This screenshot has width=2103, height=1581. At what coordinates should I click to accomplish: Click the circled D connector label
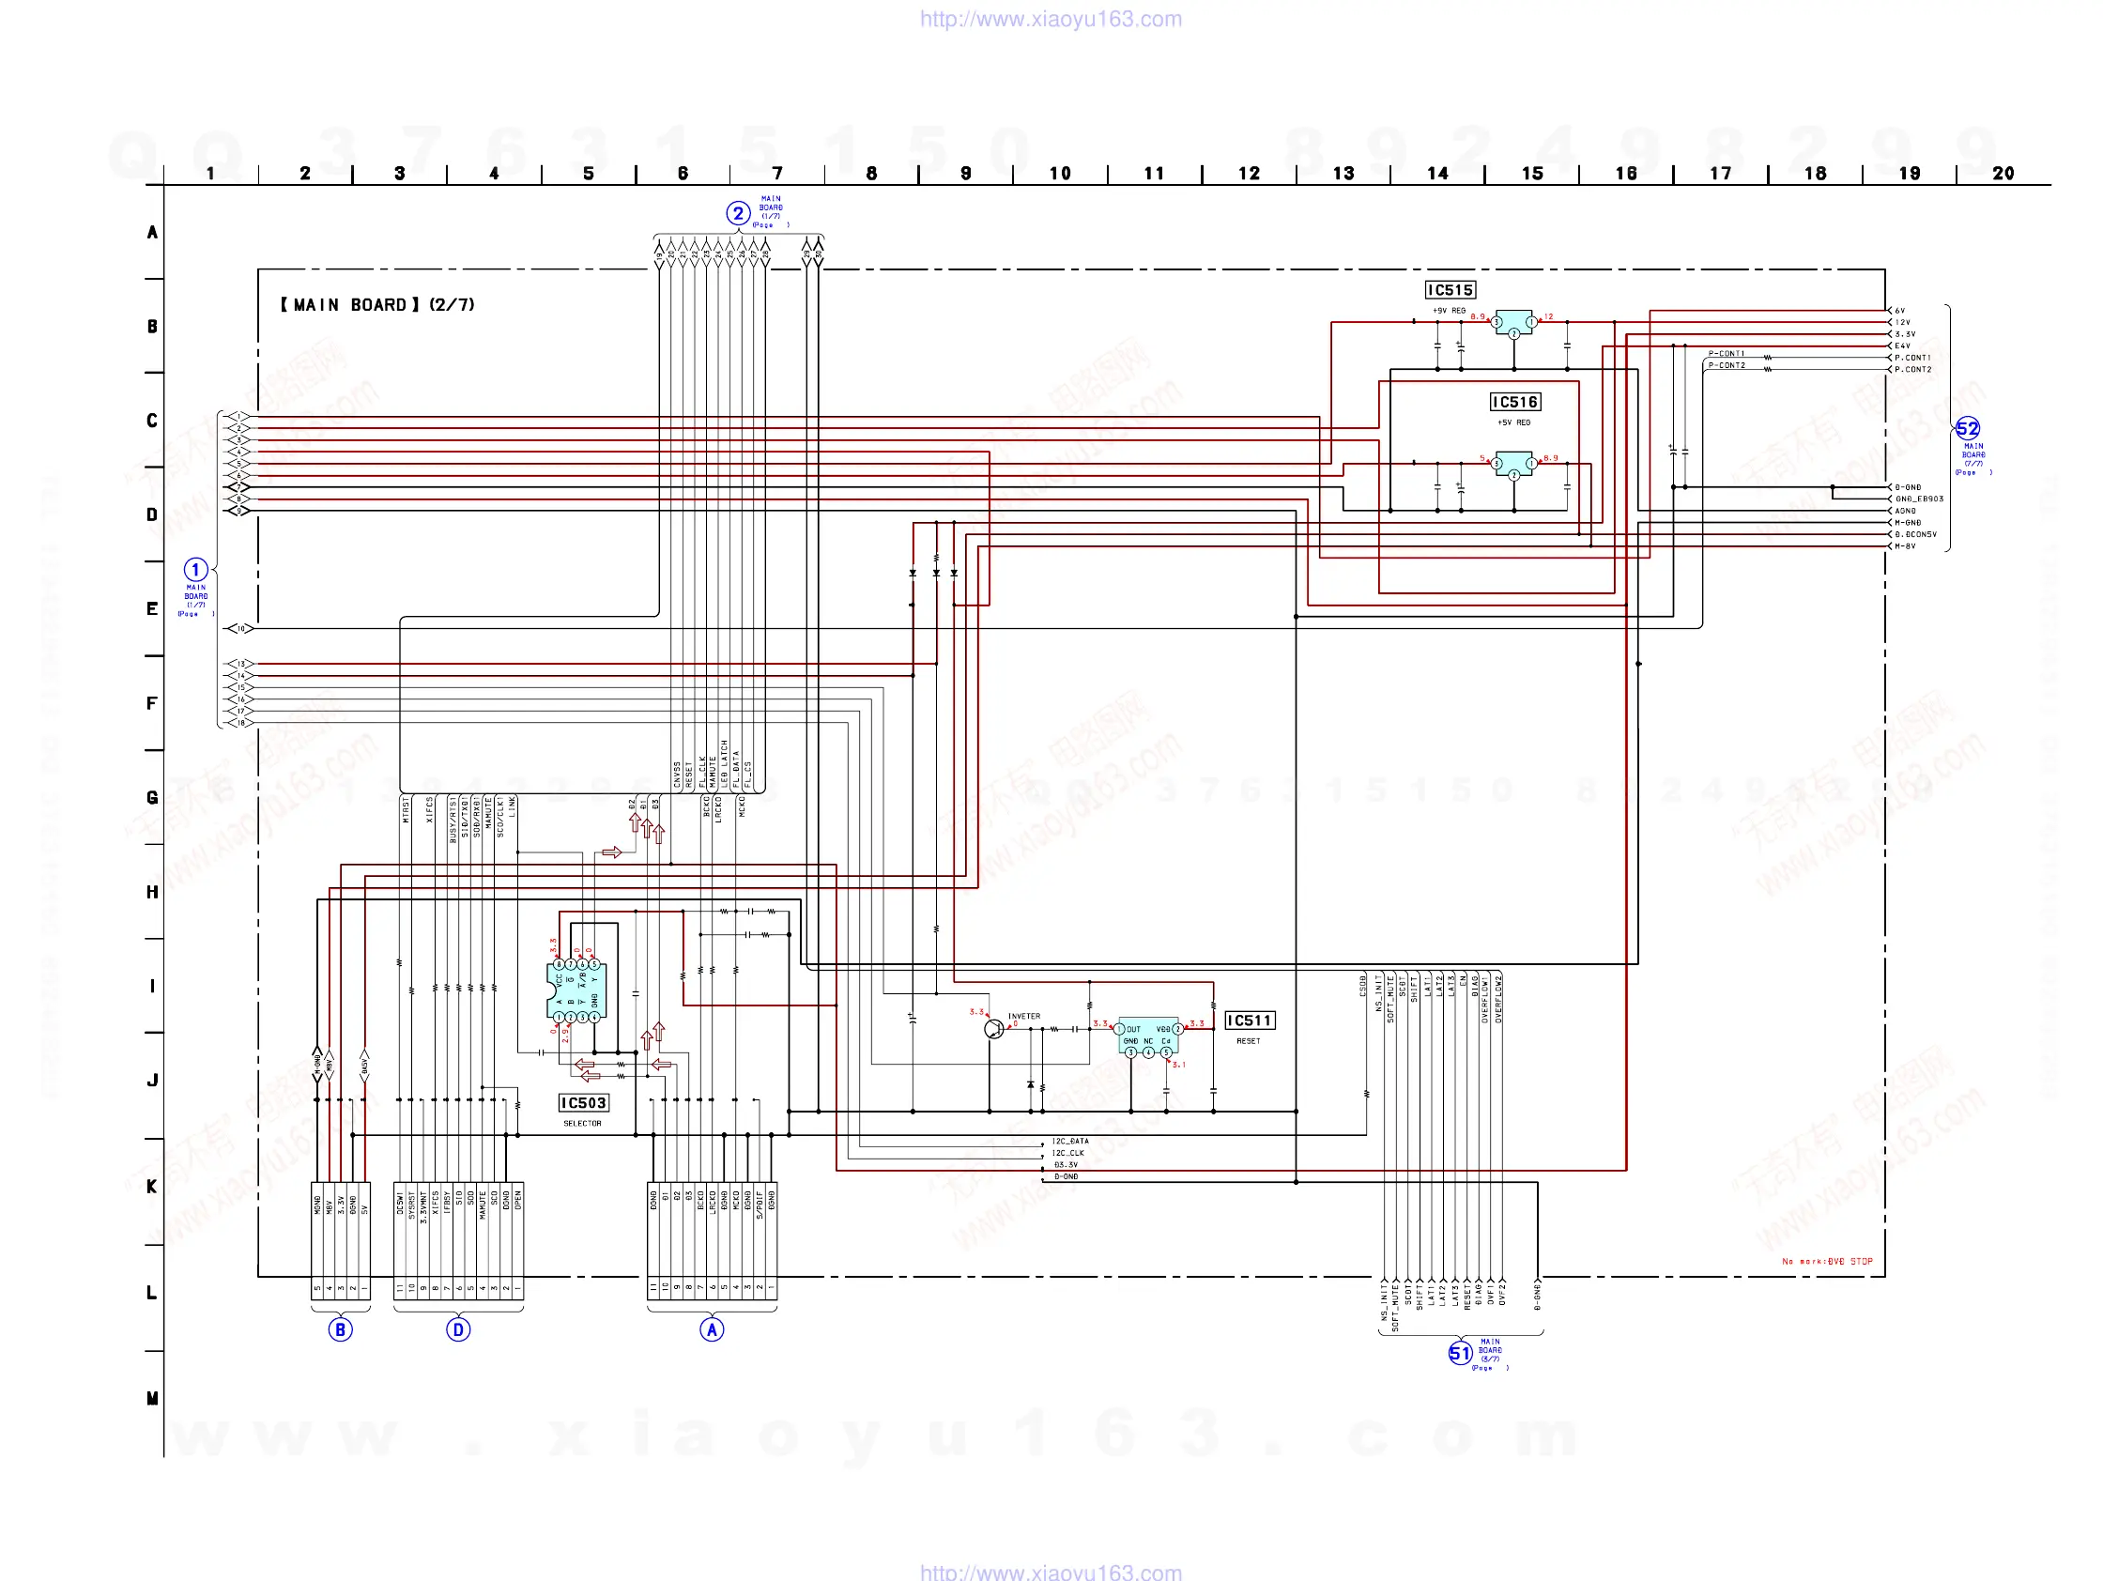(x=458, y=1330)
